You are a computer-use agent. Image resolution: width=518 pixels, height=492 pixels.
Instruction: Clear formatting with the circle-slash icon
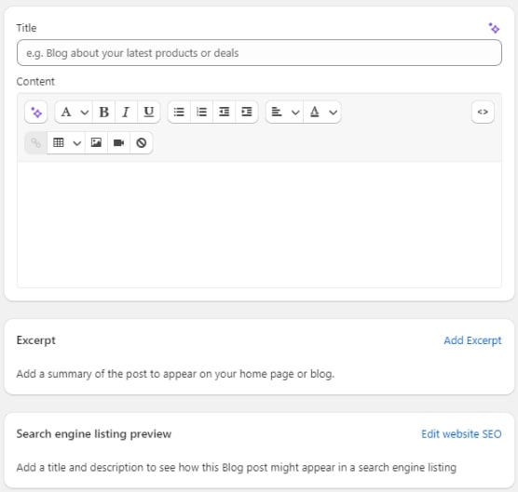[141, 143]
